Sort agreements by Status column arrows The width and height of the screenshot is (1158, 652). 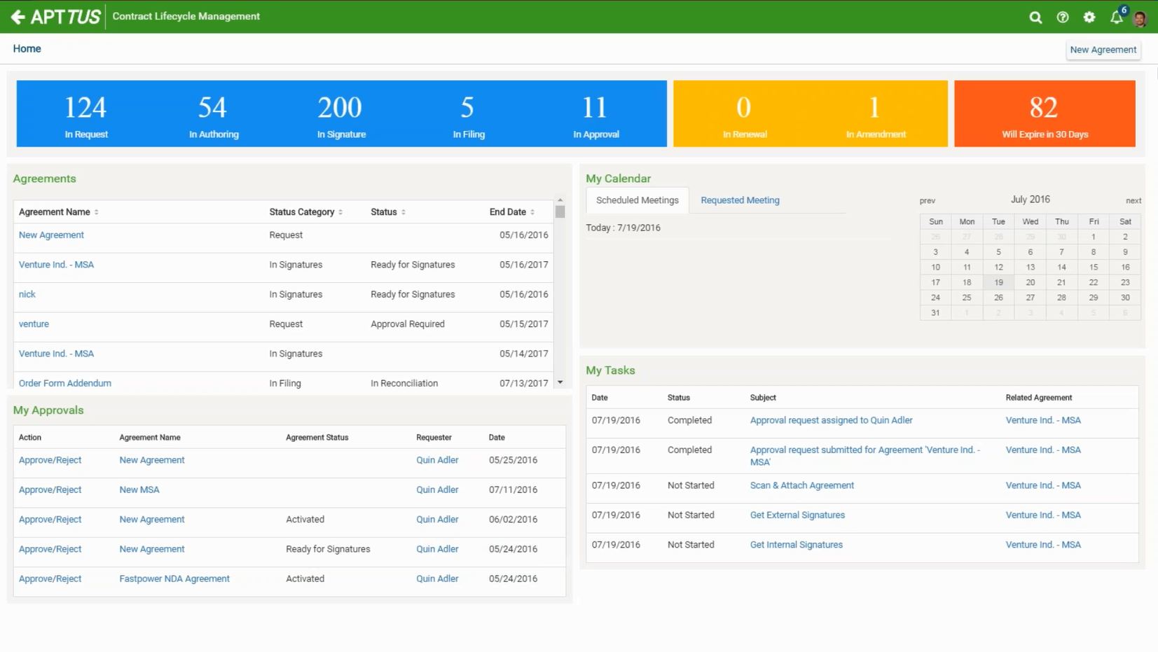point(404,212)
